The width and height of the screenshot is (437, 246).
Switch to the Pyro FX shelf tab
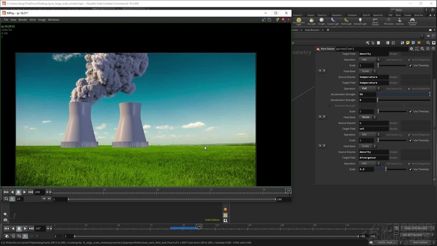coord(366,15)
